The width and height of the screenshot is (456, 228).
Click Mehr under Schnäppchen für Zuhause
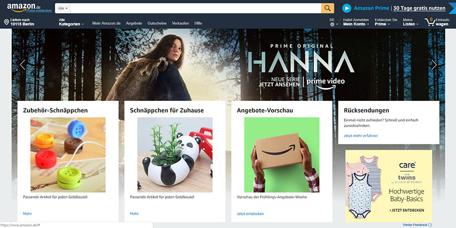pos(134,214)
